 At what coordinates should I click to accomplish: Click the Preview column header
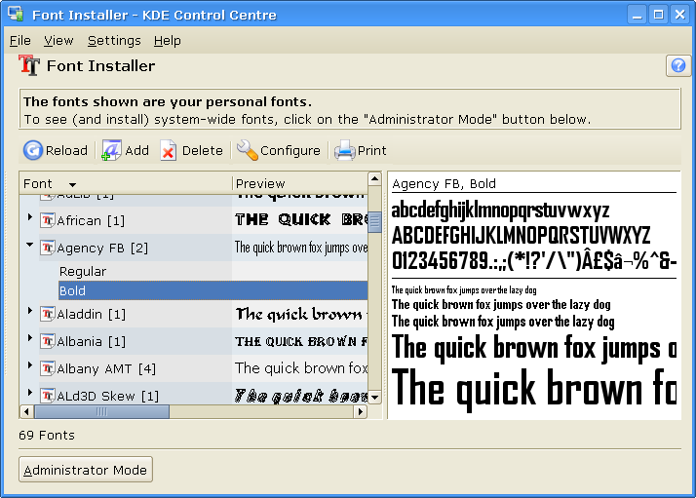300,183
